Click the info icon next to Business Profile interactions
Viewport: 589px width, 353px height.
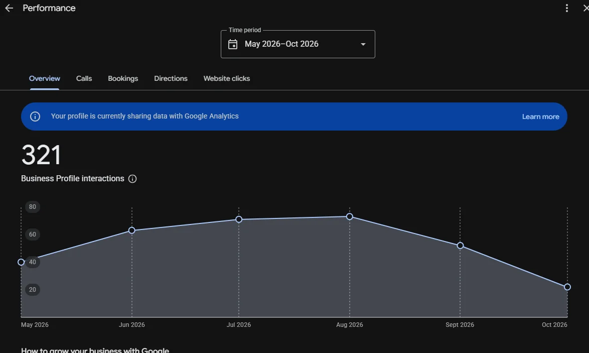[x=132, y=179]
